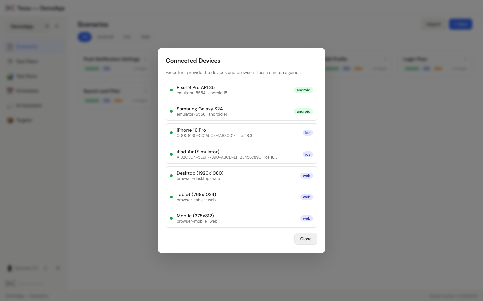Select Tablet (768x1024) browser executor
483x301 pixels.
pyautogui.click(x=241, y=197)
